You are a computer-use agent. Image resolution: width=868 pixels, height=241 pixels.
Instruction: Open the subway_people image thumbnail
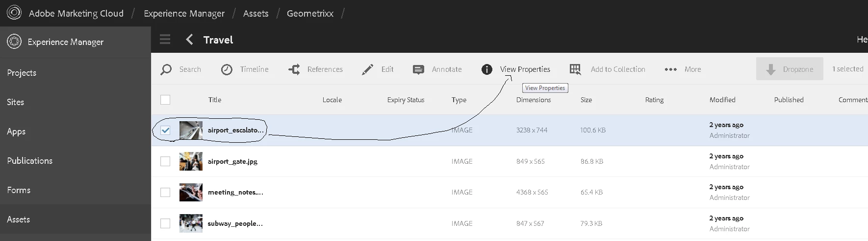[x=191, y=223]
